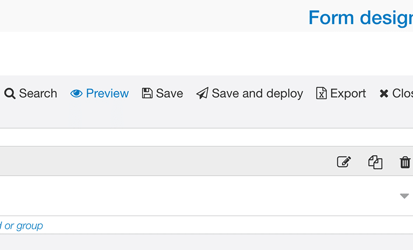Screen dimensions: 413x250
Task: Click the Form designer heading
Action: pyautogui.click(x=361, y=18)
